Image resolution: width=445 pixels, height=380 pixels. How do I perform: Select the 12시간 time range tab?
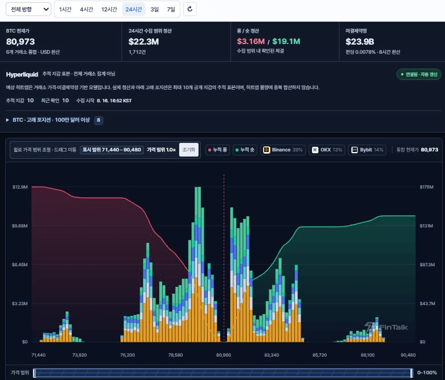pos(110,9)
